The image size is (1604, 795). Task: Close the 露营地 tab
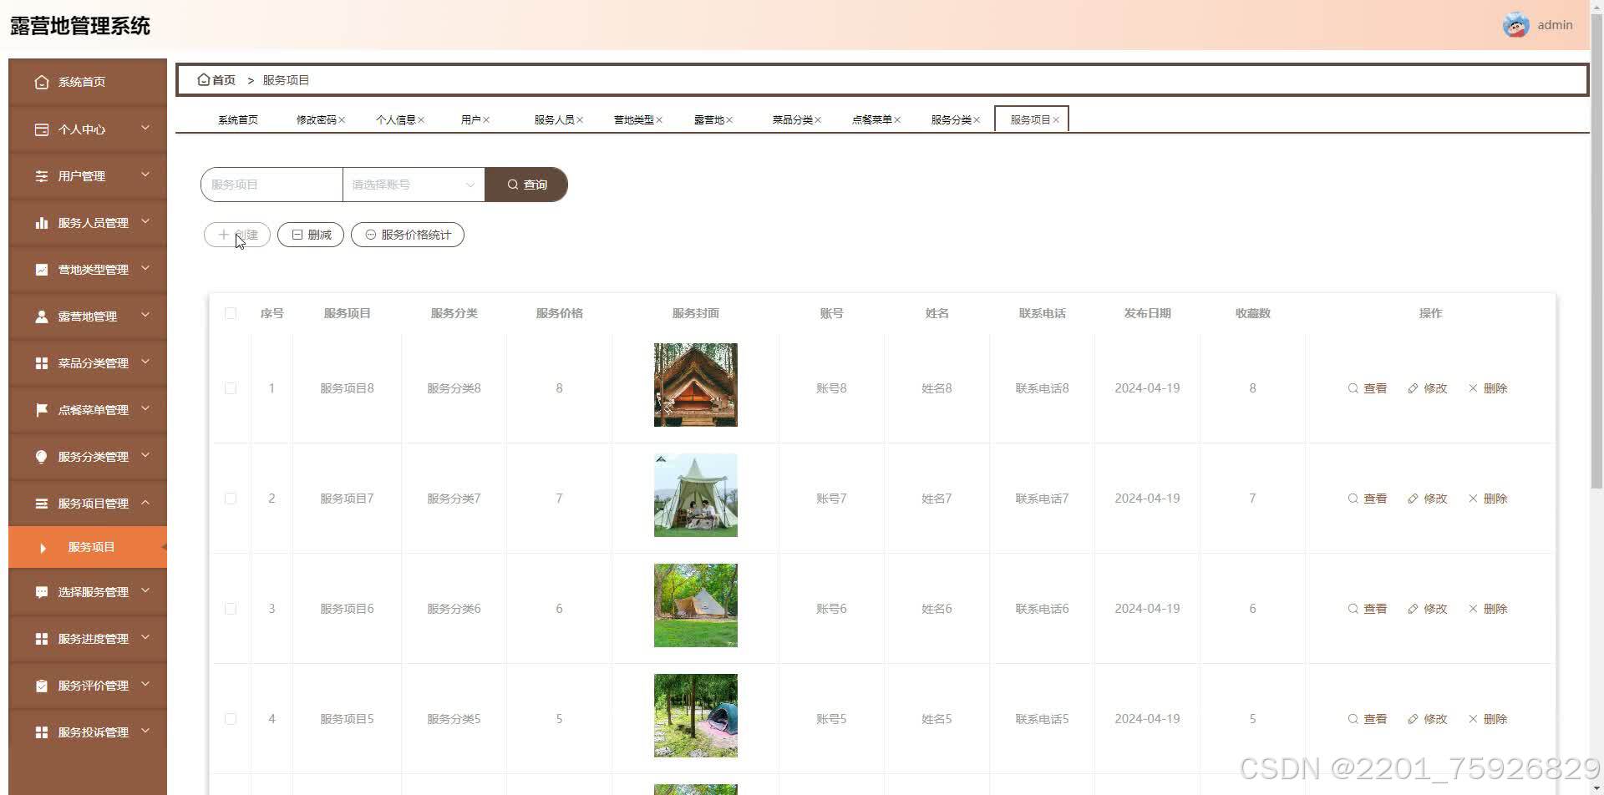click(x=729, y=120)
